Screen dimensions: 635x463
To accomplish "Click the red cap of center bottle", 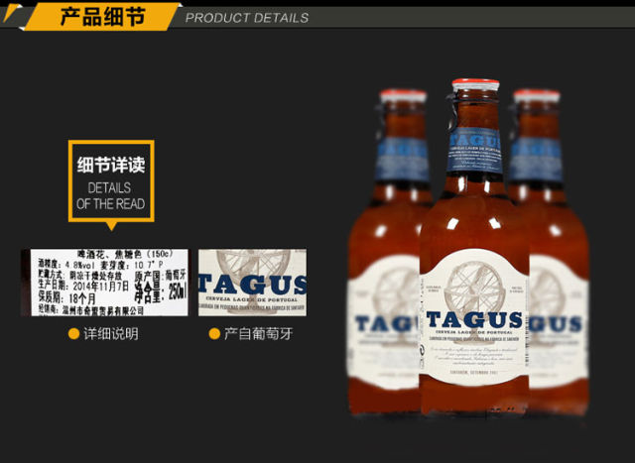I will click(475, 85).
